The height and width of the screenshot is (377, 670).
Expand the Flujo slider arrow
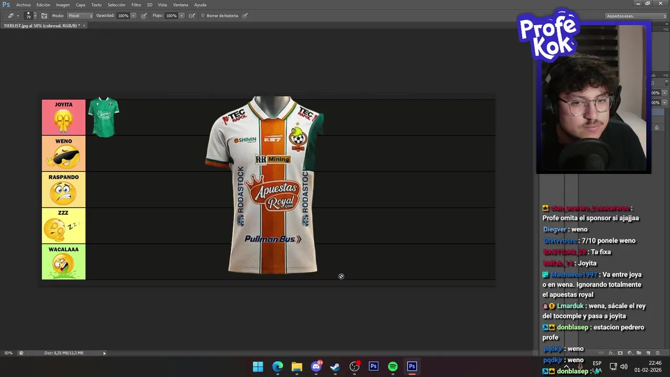(x=182, y=16)
